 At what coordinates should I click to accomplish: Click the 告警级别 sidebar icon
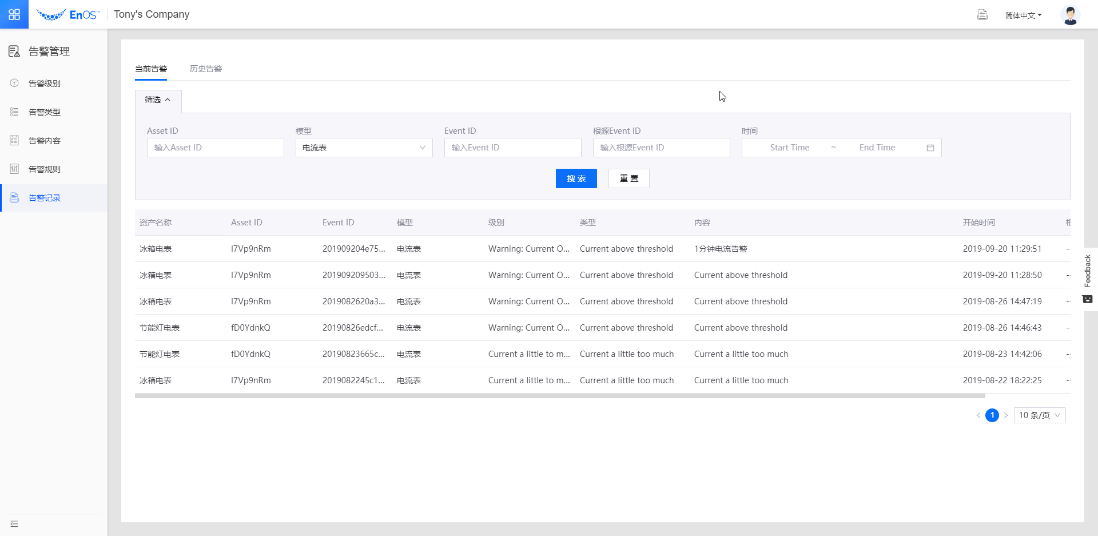(x=15, y=84)
